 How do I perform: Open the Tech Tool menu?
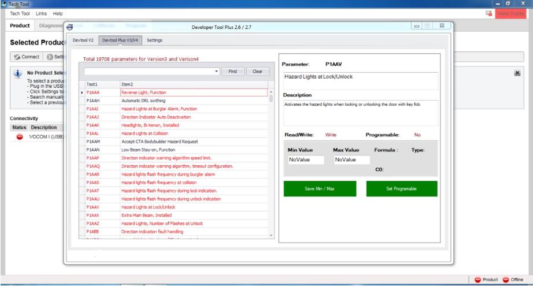20,14
